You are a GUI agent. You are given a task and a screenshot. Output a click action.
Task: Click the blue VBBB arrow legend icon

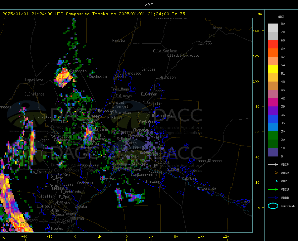click(x=273, y=198)
